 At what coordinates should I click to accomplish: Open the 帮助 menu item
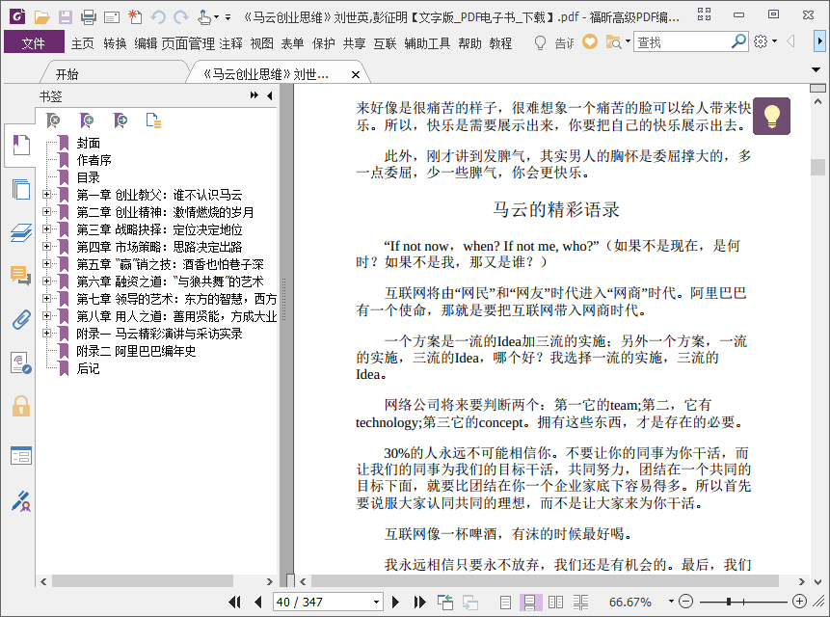click(469, 43)
